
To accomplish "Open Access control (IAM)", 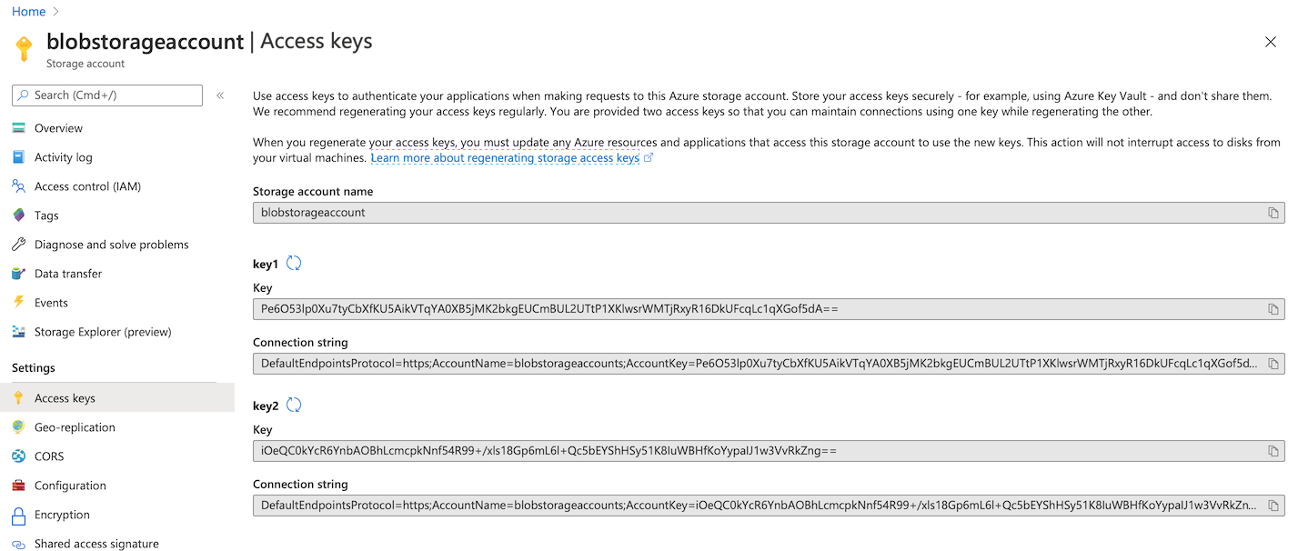I will click(x=87, y=185).
